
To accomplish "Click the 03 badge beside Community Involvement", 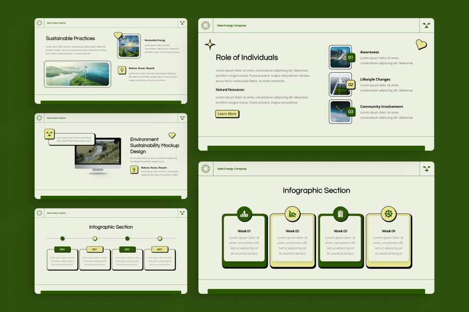I will pos(351,111).
